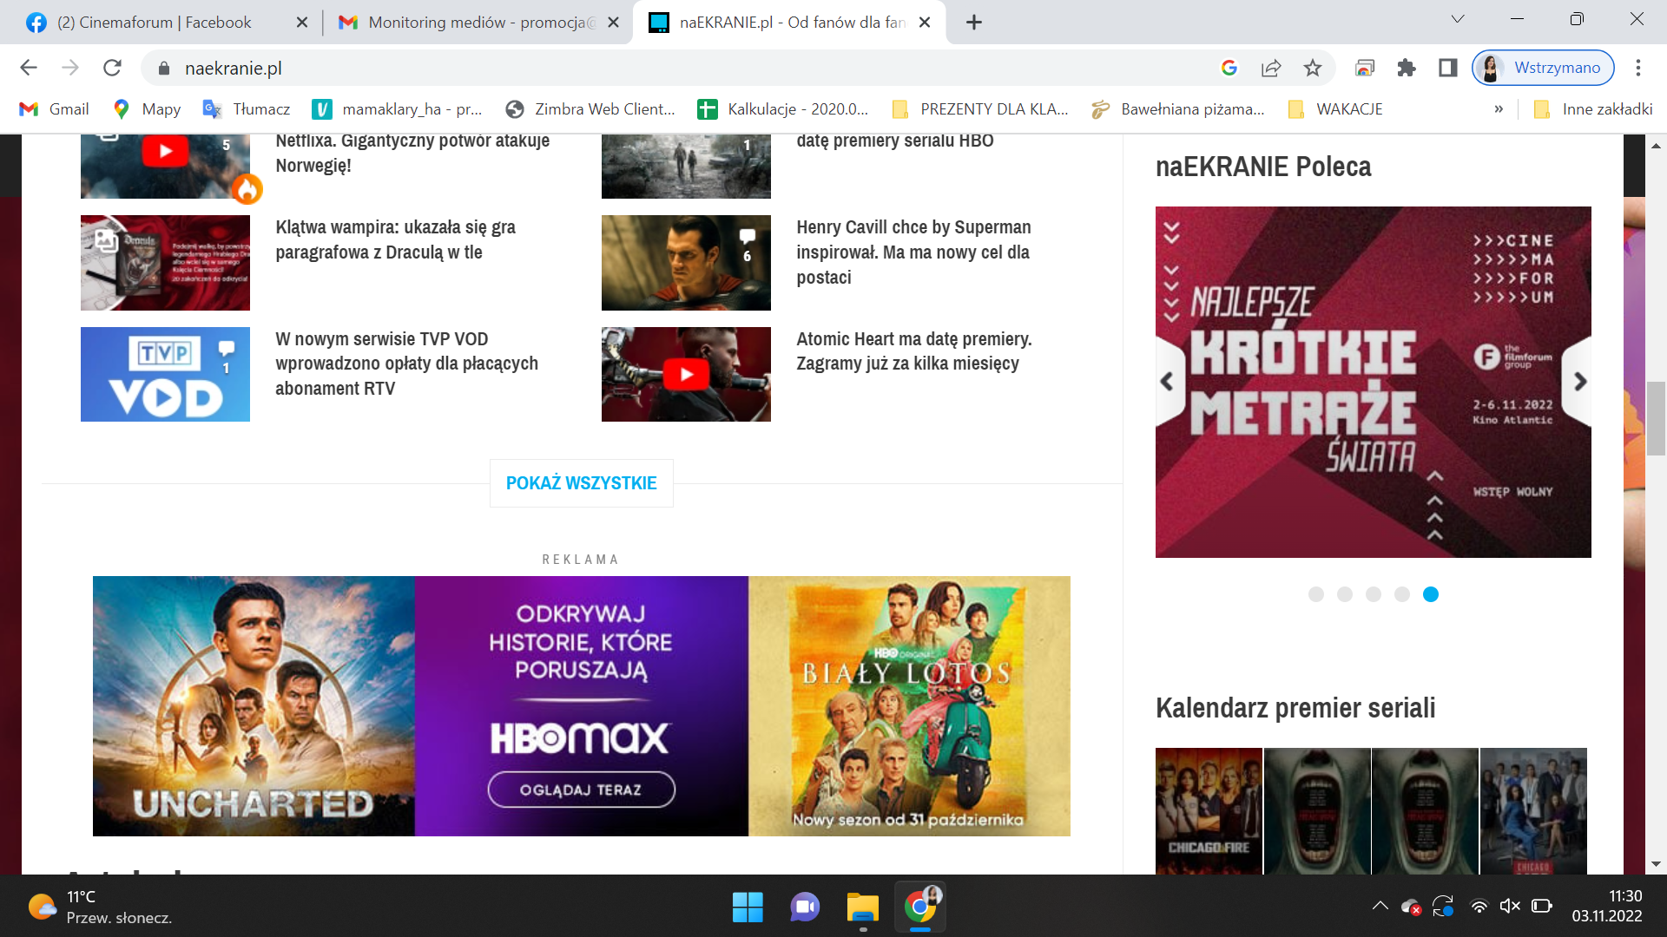Open the tab search dropdown arrow
This screenshot has height=937, width=1667.
coord(1458,19)
